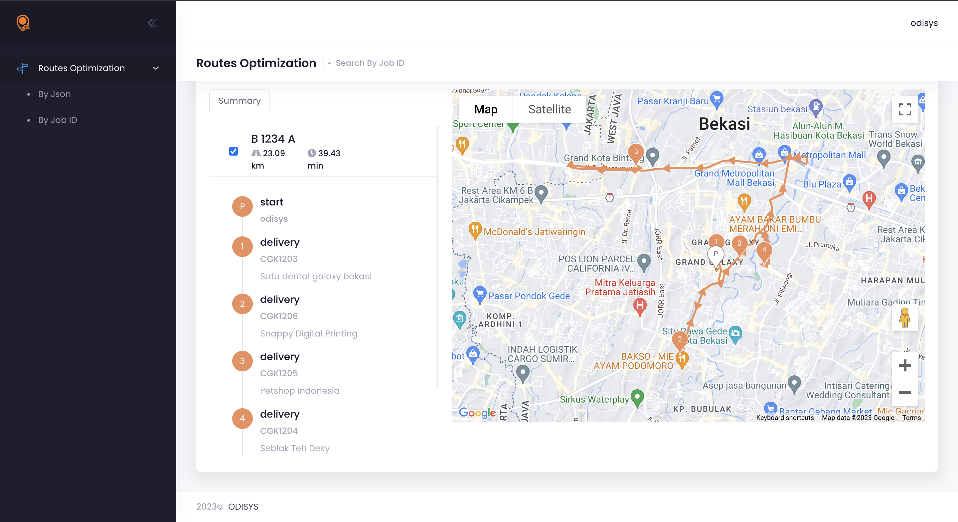Click the Street View pegman icon
This screenshot has height=522, width=958.
[x=904, y=318]
